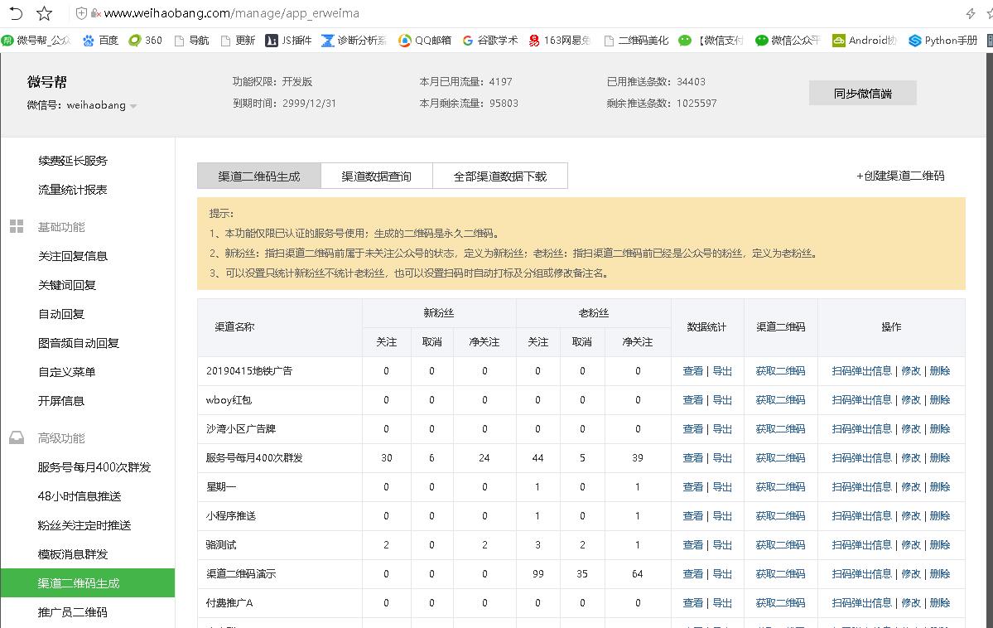Open 续费延长服务 in sidebar
This screenshot has width=993, height=628.
pos(73,161)
